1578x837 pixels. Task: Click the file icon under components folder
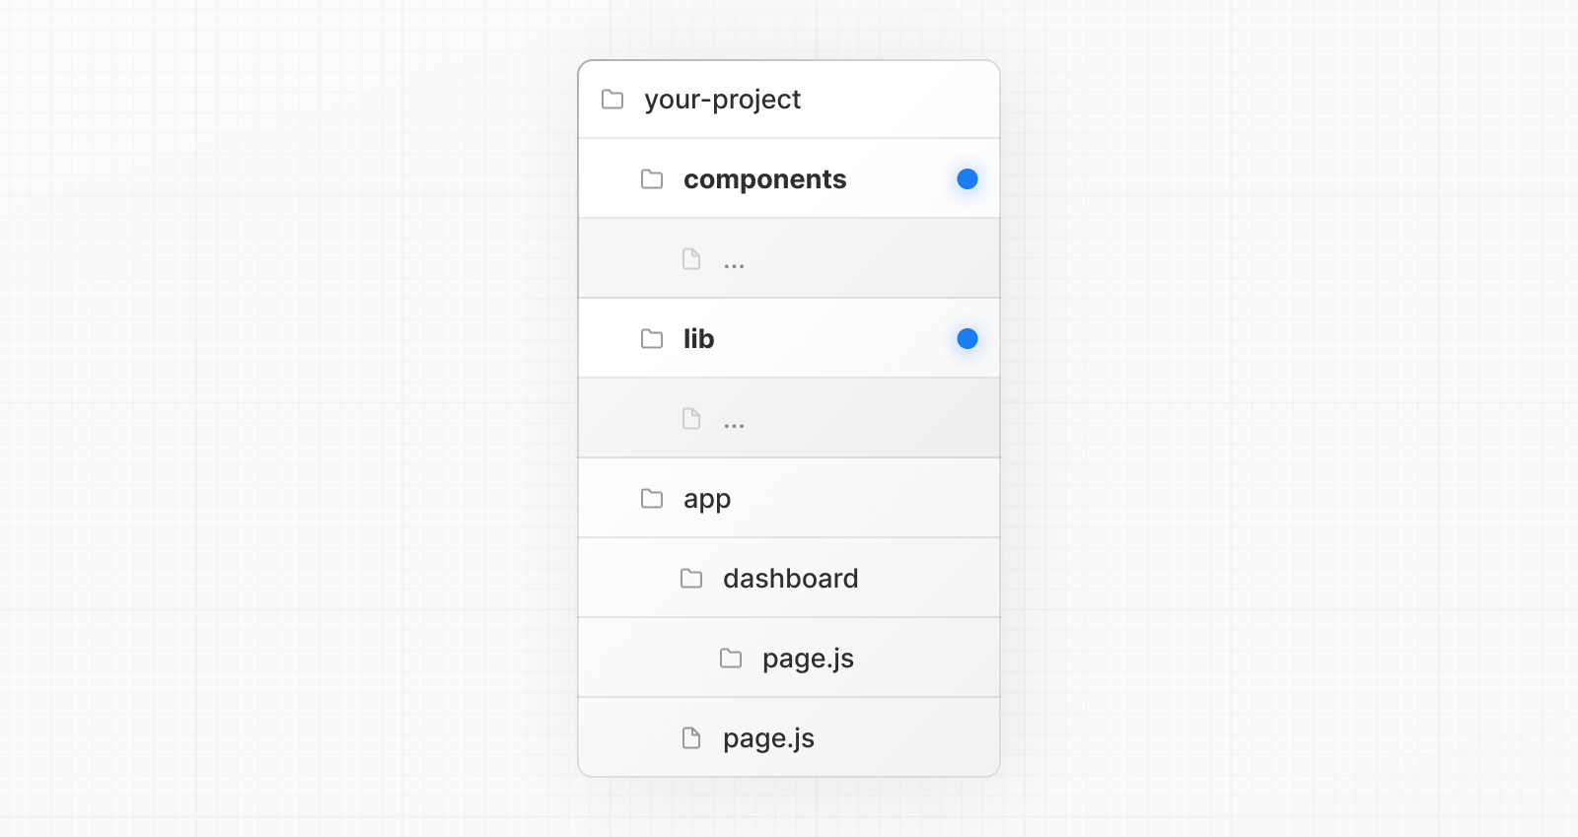[691, 259]
